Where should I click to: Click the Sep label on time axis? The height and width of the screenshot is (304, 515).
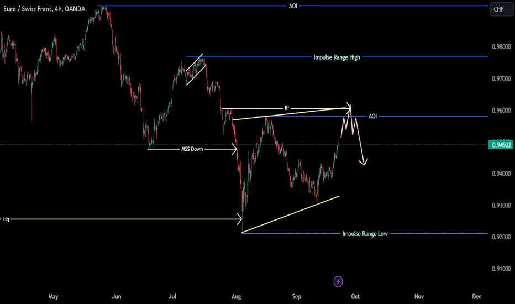tap(297, 296)
